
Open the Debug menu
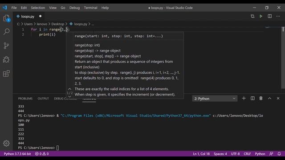point(74,8)
